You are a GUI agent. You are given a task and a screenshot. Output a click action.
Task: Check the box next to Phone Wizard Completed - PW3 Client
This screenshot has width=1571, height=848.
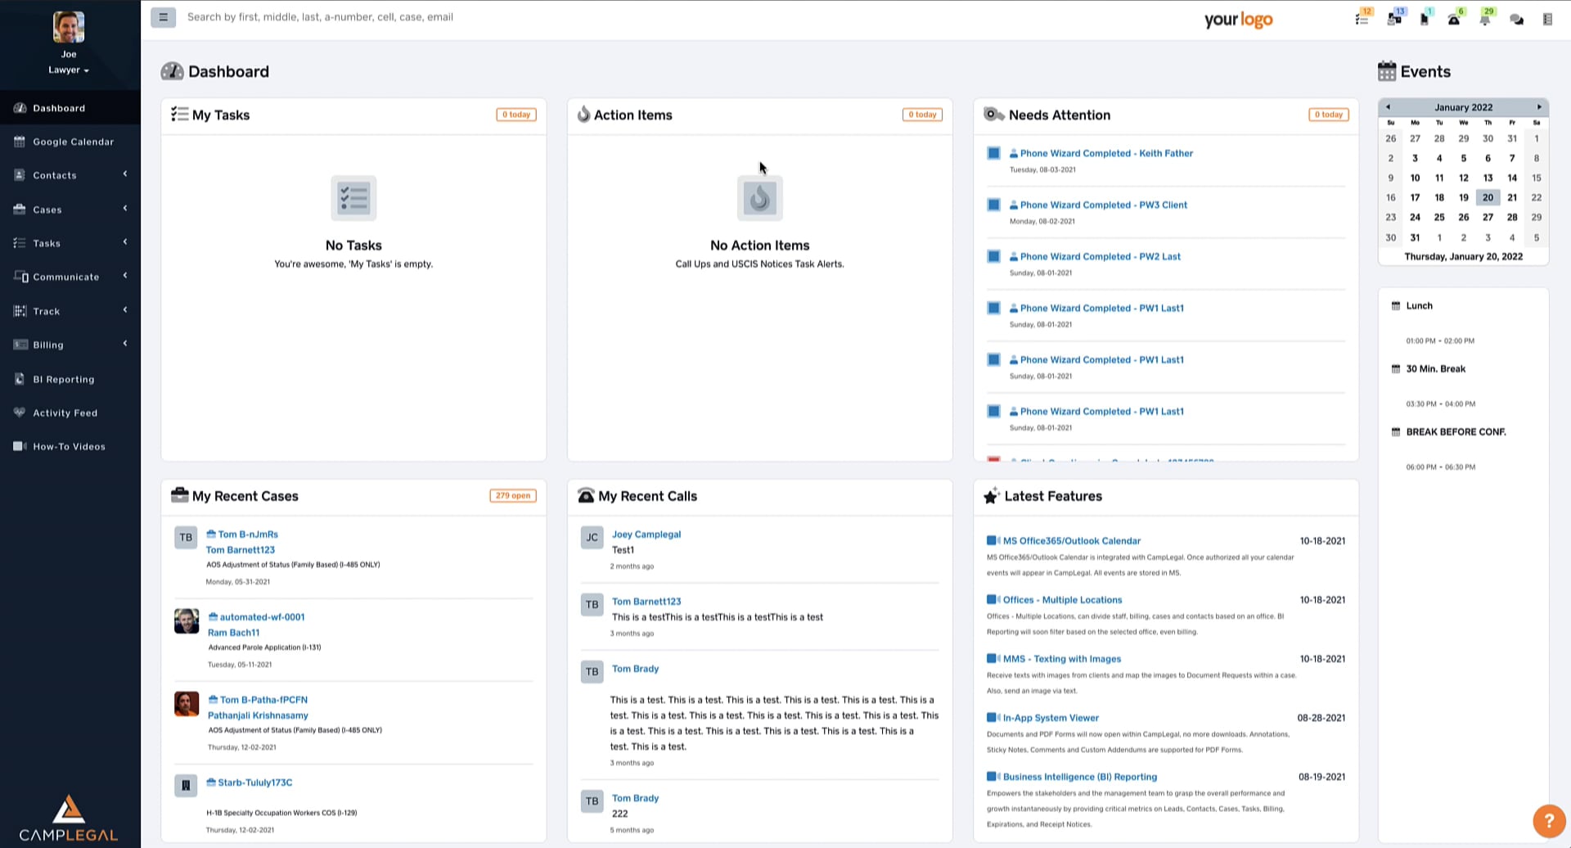pos(993,205)
